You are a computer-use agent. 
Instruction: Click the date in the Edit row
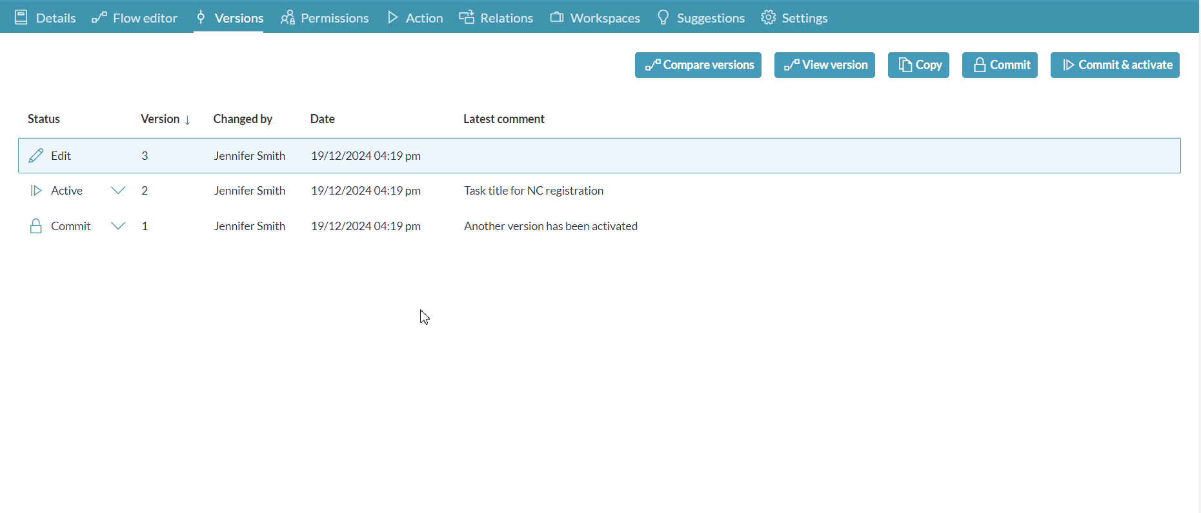click(x=366, y=156)
